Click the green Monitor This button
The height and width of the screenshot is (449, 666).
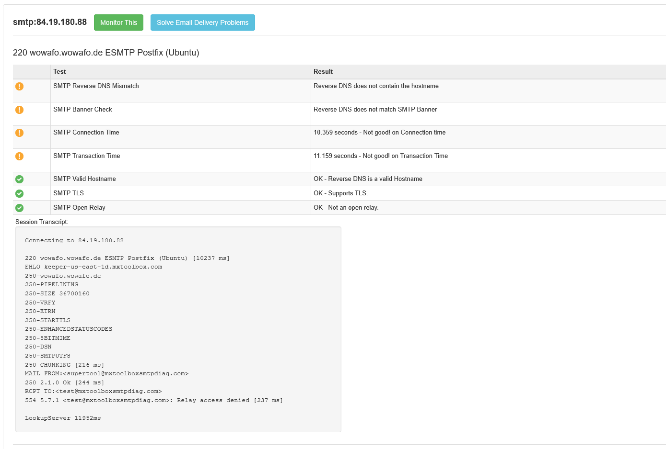pyautogui.click(x=118, y=22)
